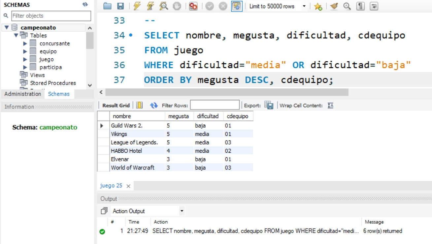Expand the equipo table
Screen dimensions: 432x244
(25, 51)
